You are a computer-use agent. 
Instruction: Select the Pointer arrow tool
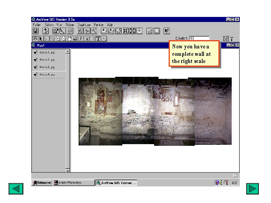(41, 39)
